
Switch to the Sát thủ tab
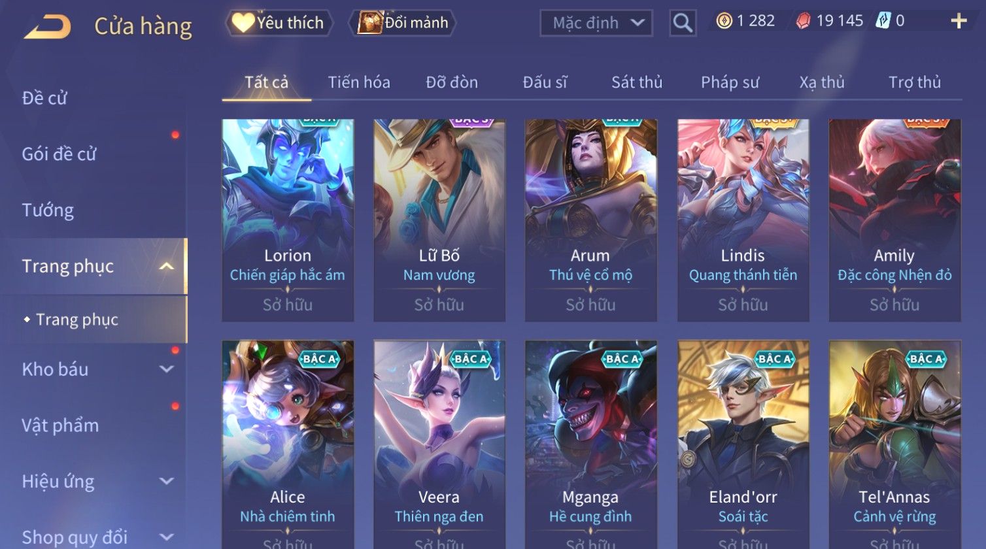point(637,82)
